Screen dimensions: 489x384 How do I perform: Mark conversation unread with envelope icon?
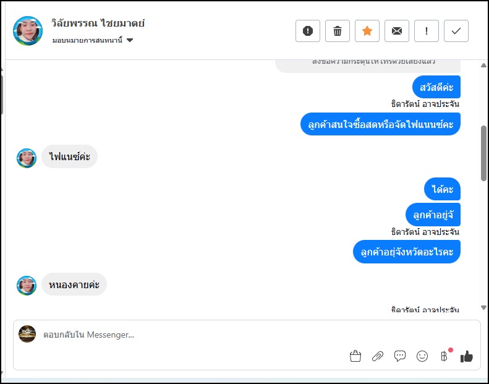397,31
